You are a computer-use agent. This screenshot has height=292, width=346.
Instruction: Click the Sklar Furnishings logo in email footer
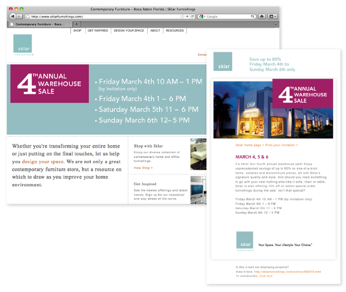click(x=245, y=241)
